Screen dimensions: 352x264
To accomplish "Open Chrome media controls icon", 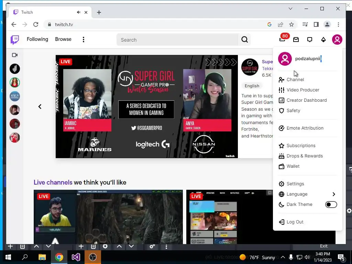I will tap(305, 24).
